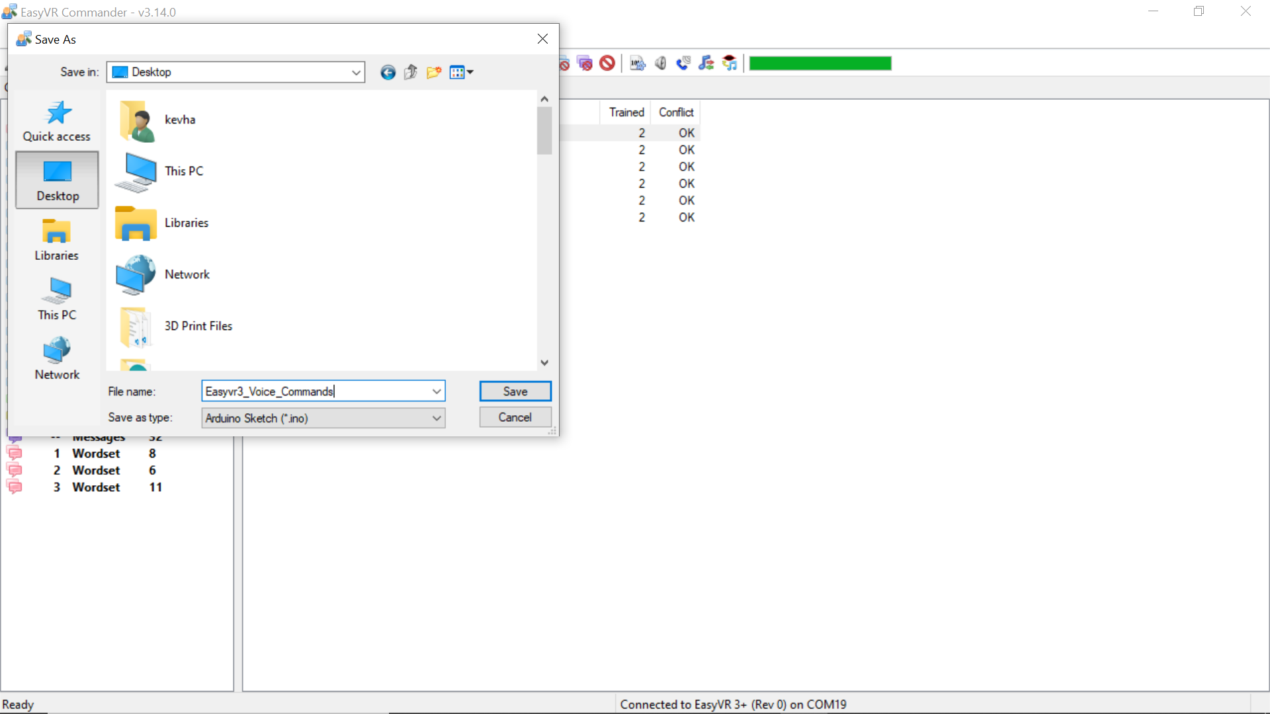1270x714 pixels.
Task: Open the Export Sound Table tool
Action: tap(706, 63)
